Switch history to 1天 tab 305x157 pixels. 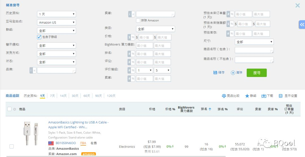pos(43,96)
